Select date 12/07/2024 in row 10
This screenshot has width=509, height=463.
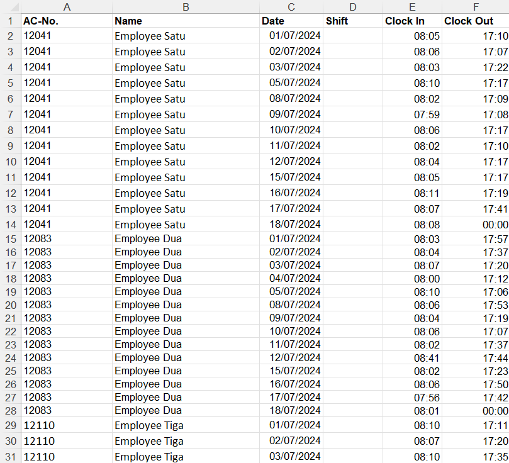[291, 161]
